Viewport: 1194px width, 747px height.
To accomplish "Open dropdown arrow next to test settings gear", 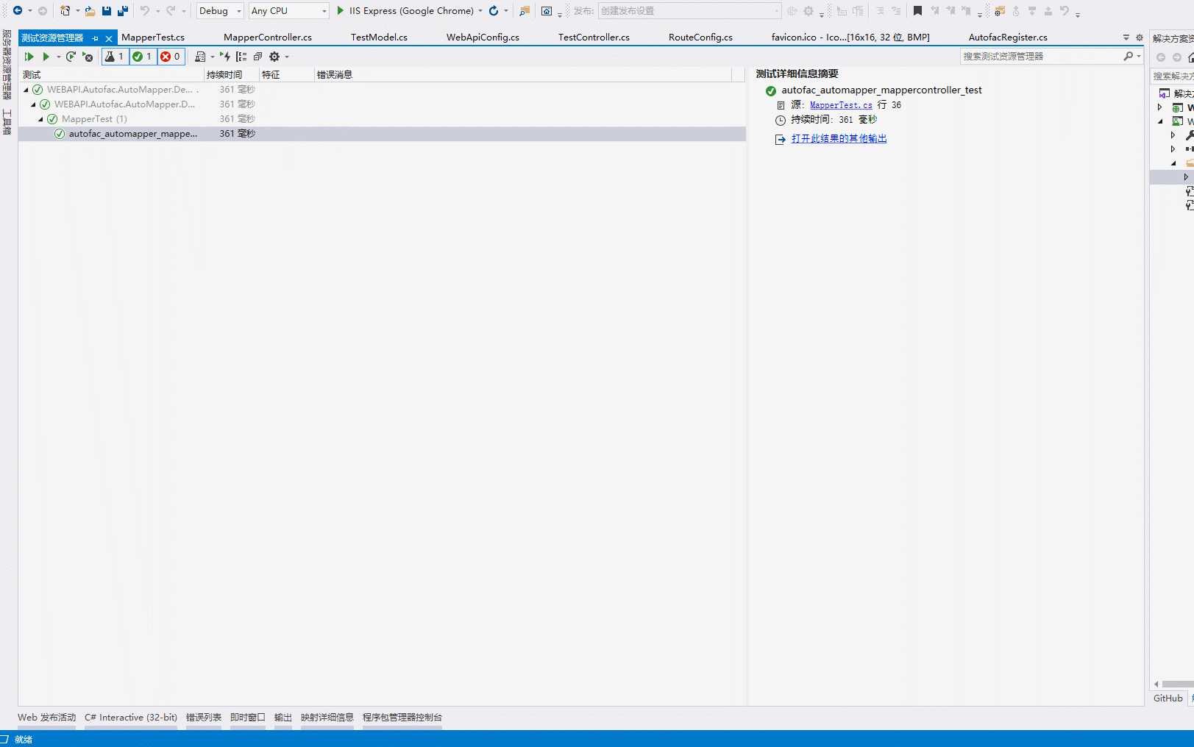I will coord(287,57).
